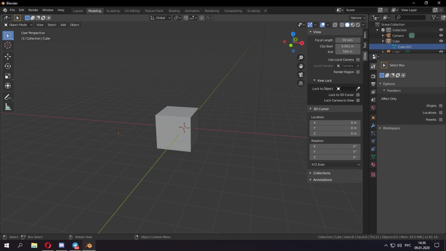This screenshot has height=251, width=446.
Task: Check Affect Only Parents option
Action: 441,120
